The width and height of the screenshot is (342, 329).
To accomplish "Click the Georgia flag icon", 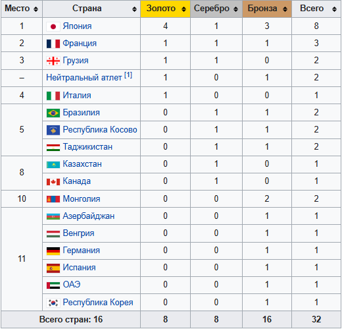I will pyautogui.click(x=53, y=61).
